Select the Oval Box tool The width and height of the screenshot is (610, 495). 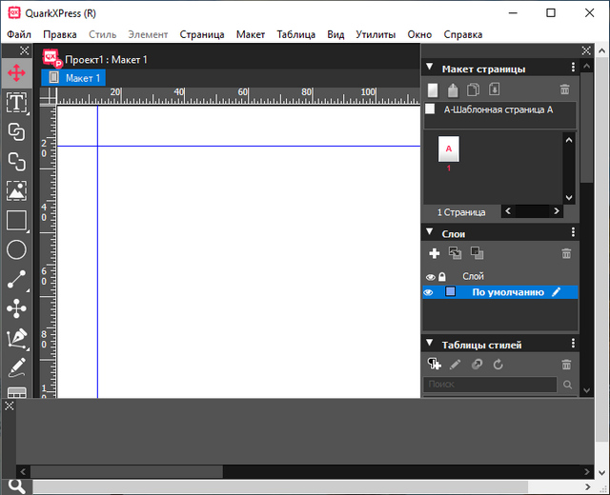point(16,249)
